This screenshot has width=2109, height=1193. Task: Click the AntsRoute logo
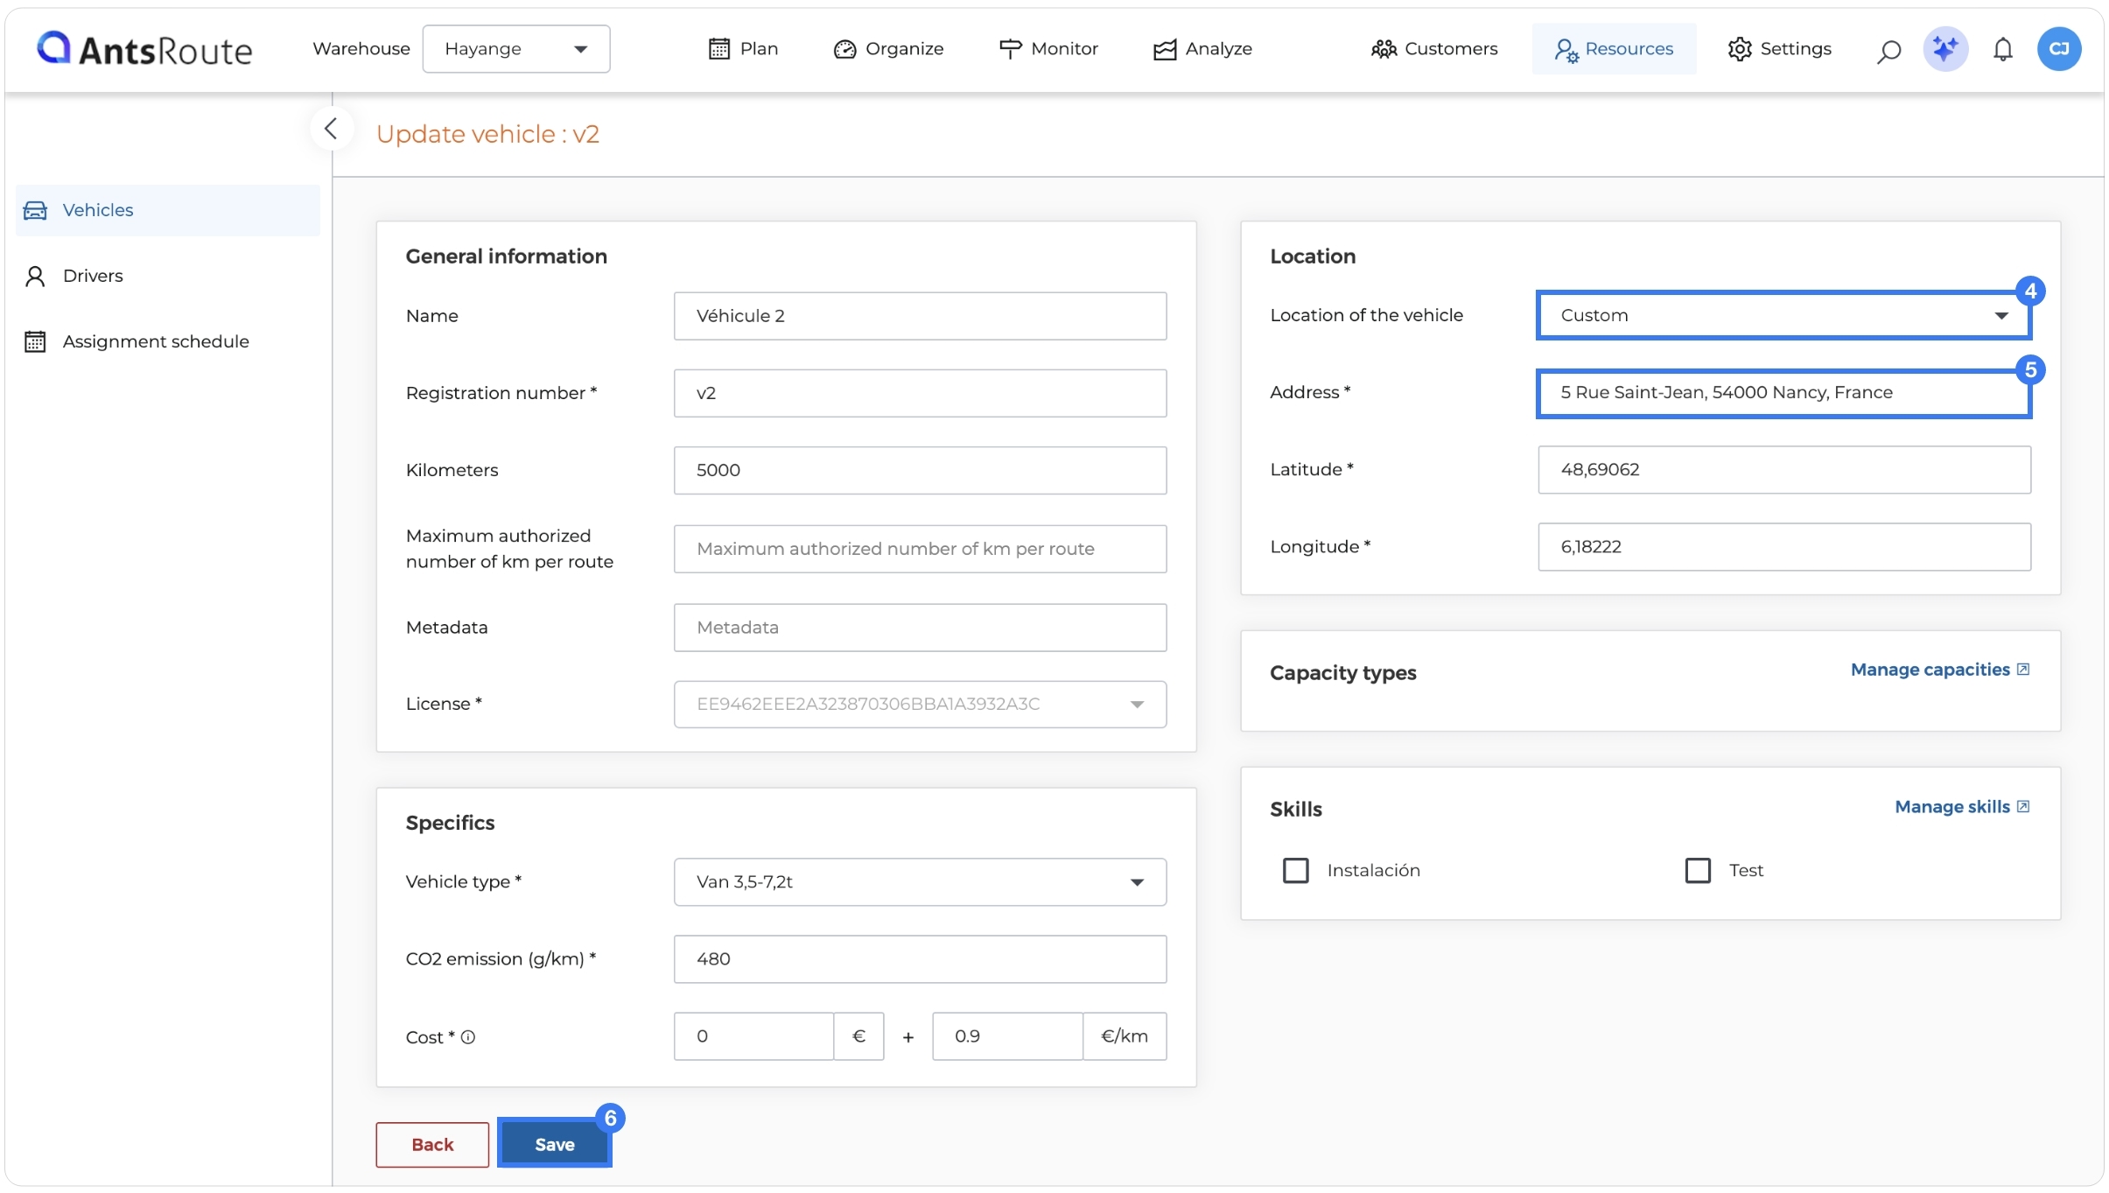[x=144, y=49]
